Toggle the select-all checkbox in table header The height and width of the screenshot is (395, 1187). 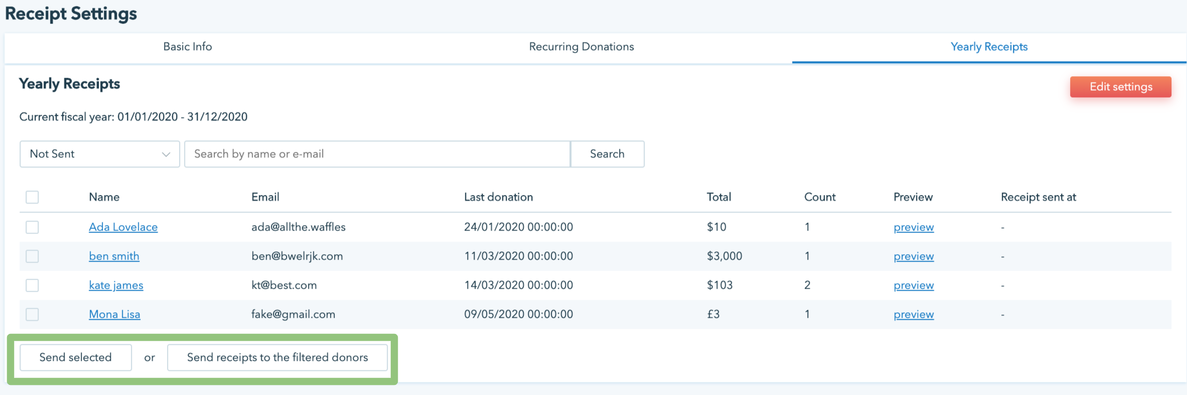tap(32, 197)
